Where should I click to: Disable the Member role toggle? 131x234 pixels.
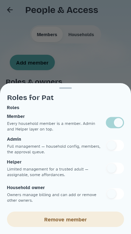[x=115, y=123]
